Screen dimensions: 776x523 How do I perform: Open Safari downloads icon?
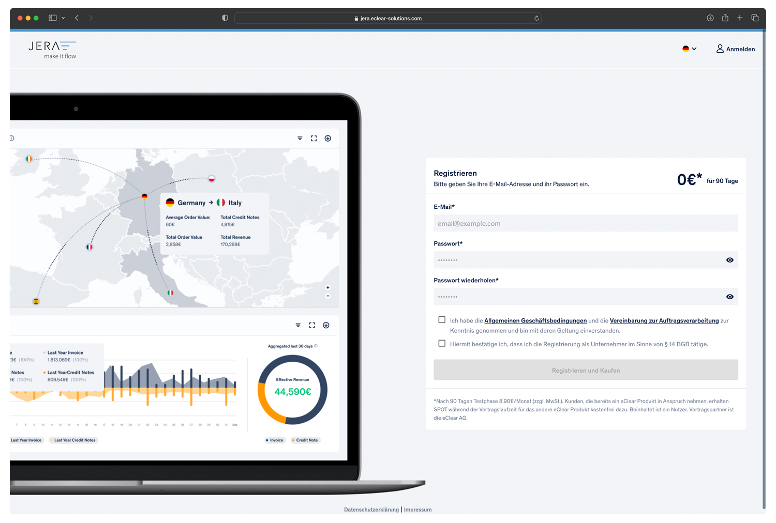(x=710, y=18)
